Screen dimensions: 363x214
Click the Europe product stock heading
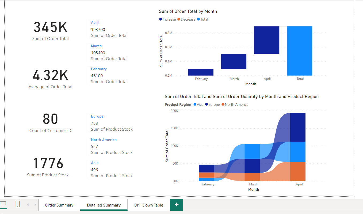pyautogui.click(x=97, y=116)
